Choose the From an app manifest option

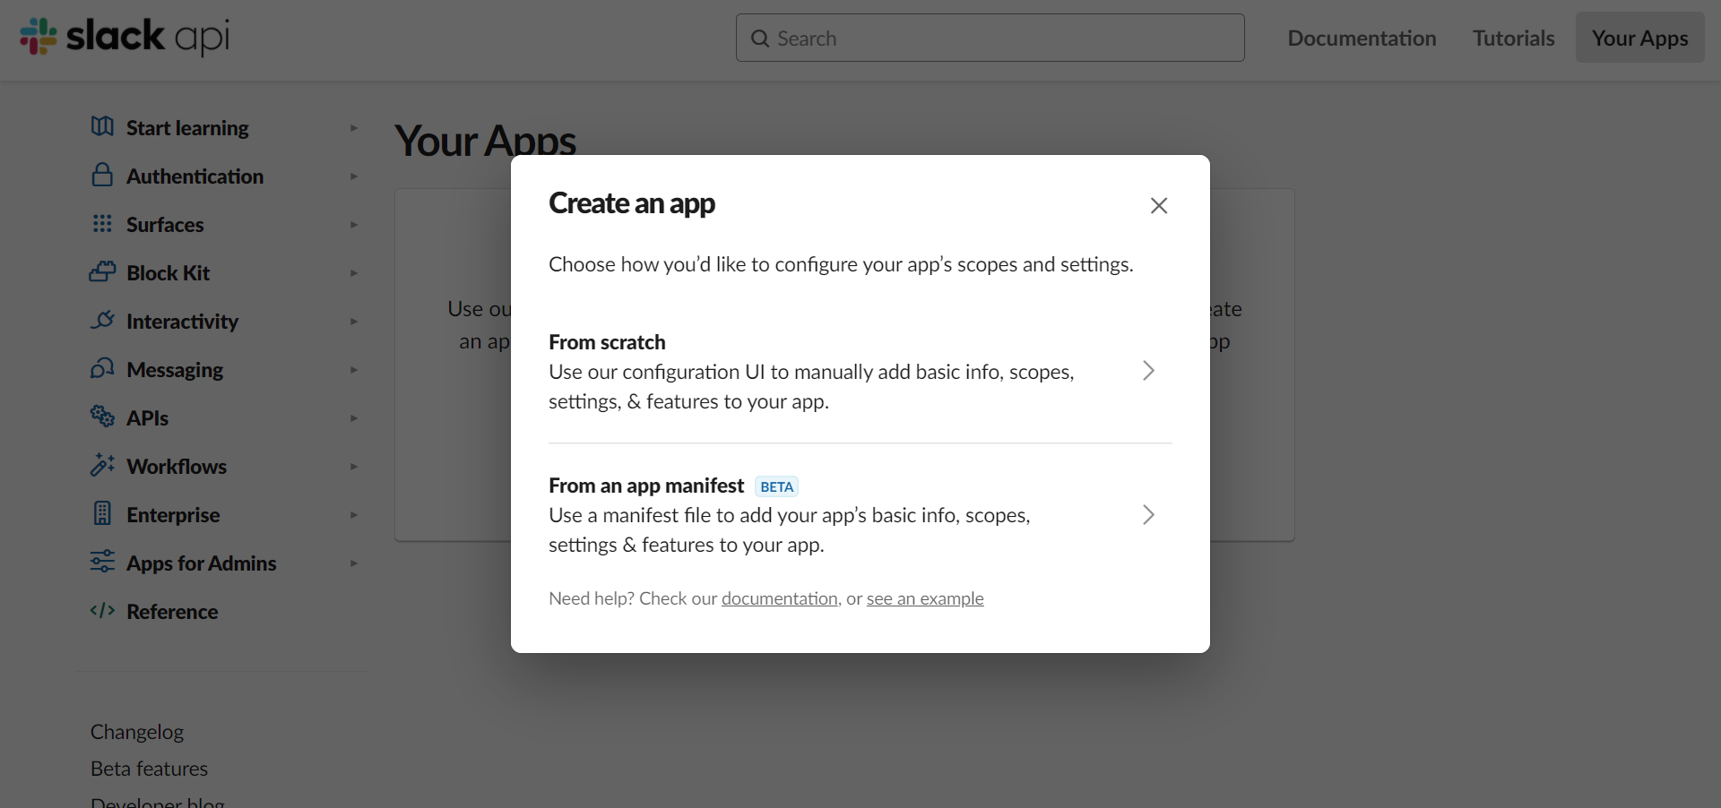[x=860, y=514]
